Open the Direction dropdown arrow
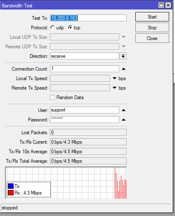This screenshot has height=216, width=175. [x=123, y=56]
